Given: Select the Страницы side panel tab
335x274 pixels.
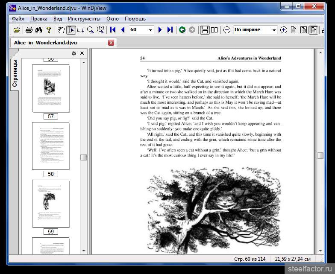Looking at the screenshot, I should (x=15, y=73).
